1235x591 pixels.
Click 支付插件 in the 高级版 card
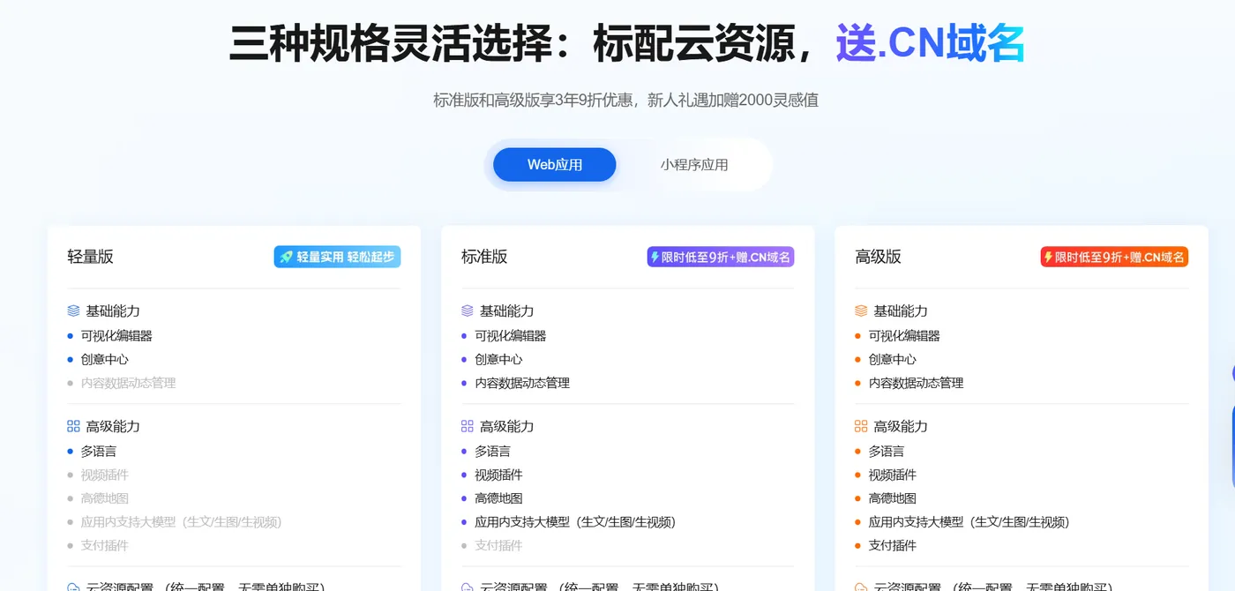click(x=893, y=546)
